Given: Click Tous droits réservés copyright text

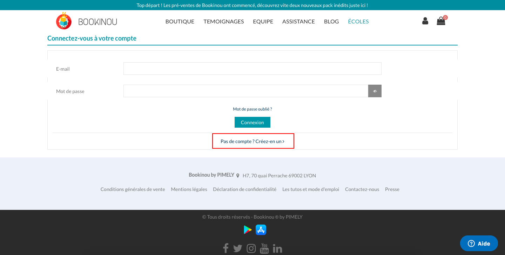Looking at the screenshot, I should (x=252, y=217).
